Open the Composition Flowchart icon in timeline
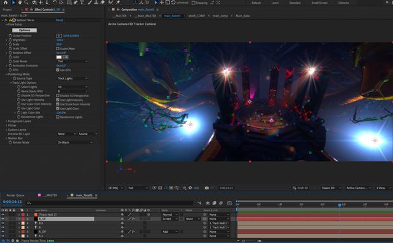Viewport: 393px width, 243px height. tap(199, 203)
